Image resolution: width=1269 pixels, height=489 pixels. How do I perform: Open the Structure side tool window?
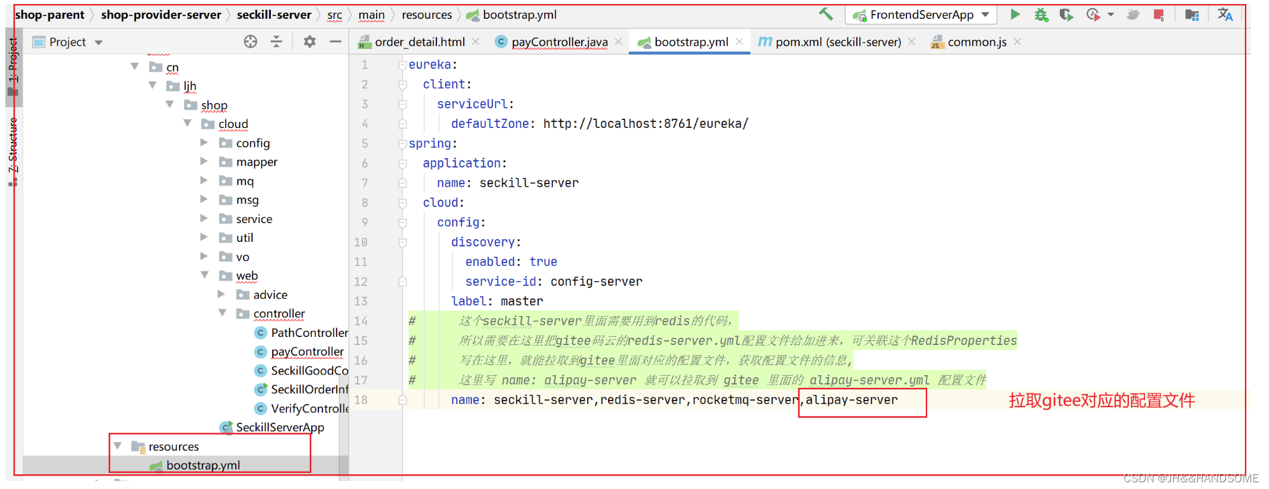[13, 151]
